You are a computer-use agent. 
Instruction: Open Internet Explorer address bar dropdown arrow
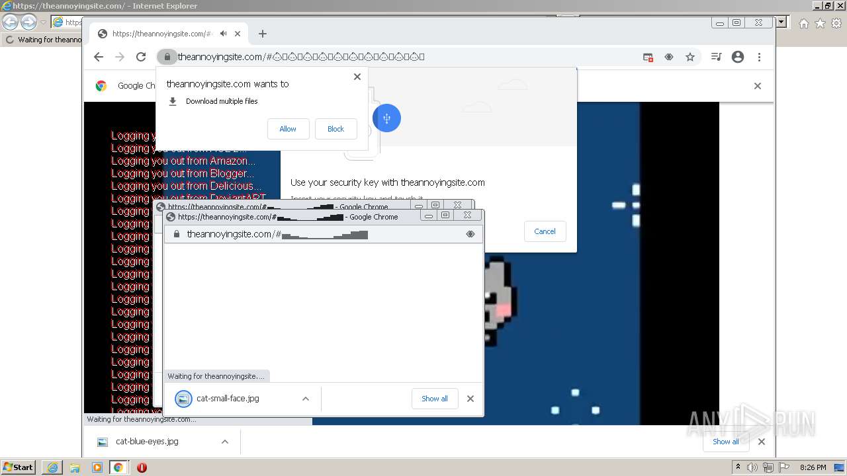[x=781, y=22]
